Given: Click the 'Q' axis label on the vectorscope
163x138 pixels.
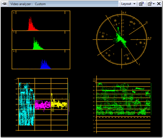Looking at the screenshot, I should [147, 22].
